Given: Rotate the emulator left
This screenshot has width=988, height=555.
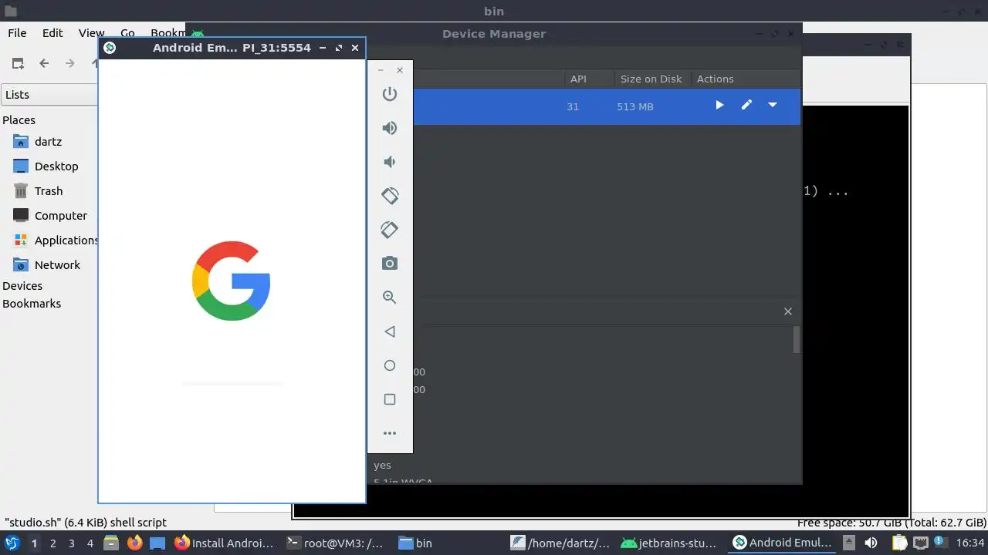Looking at the screenshot, I should 390,196.
